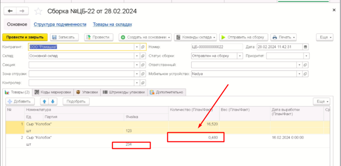Click the Отправить на сборку button
The height and width of the screenshot is (166, 341).
coord(243,37)
